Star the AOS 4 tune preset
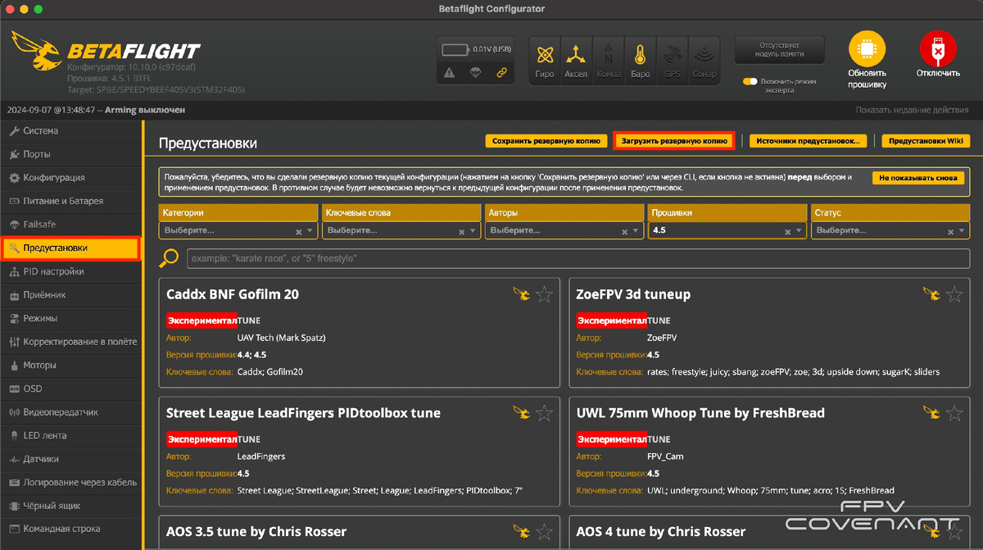 [954, 531]
